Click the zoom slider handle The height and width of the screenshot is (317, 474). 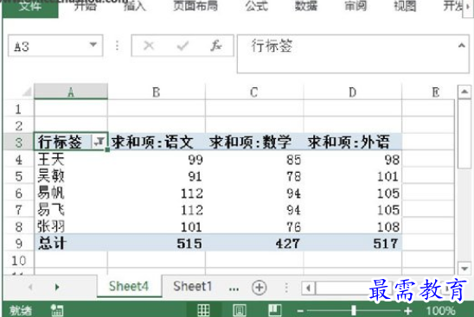(x=354, y=311)
